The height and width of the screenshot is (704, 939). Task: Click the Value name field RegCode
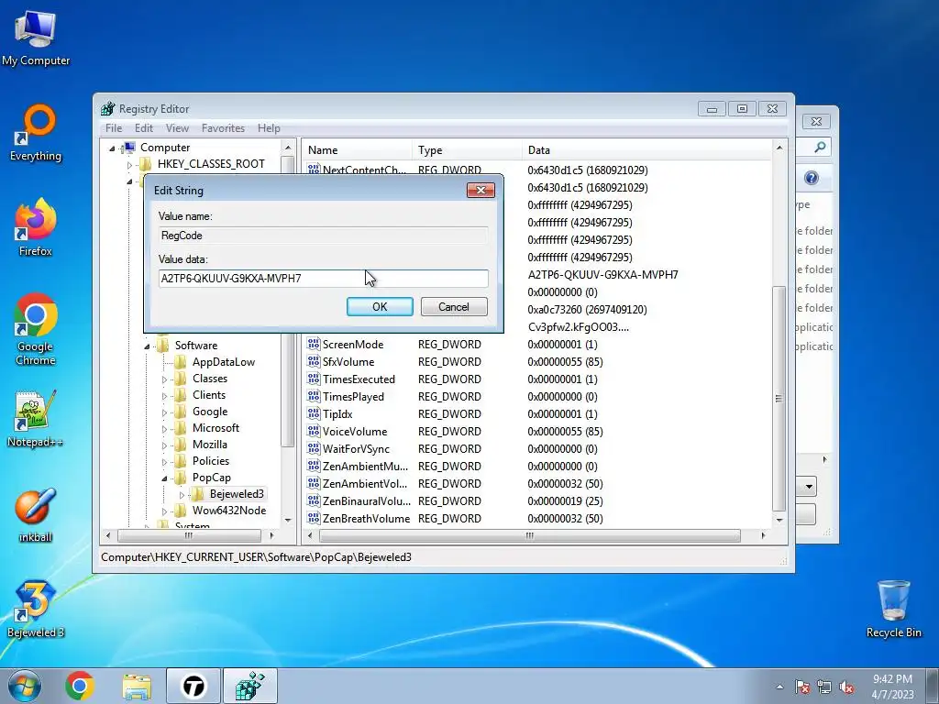click(x=324, y=236)
